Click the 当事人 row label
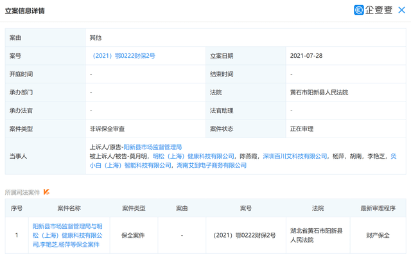 coord(18,156)
